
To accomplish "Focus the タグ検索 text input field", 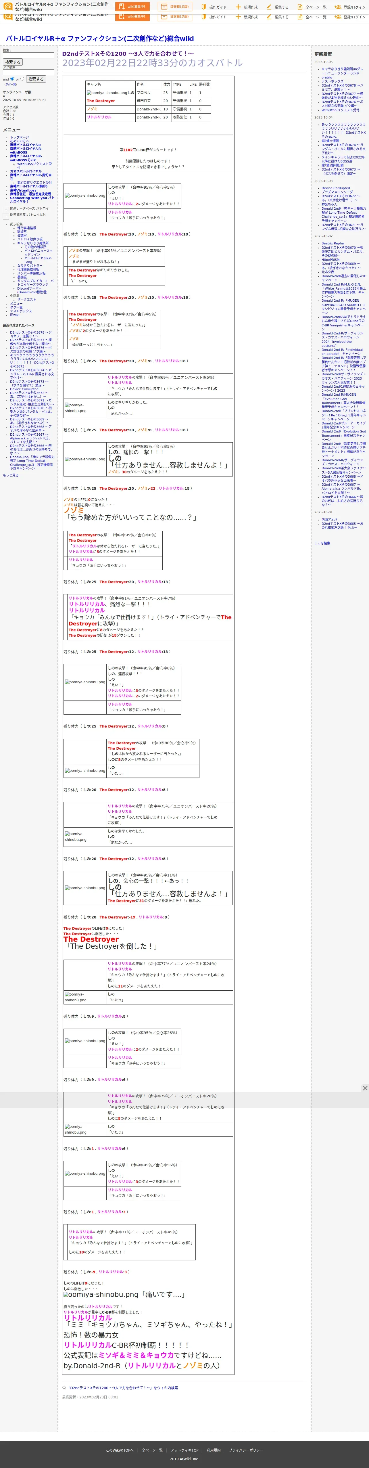I will point(28,72).
